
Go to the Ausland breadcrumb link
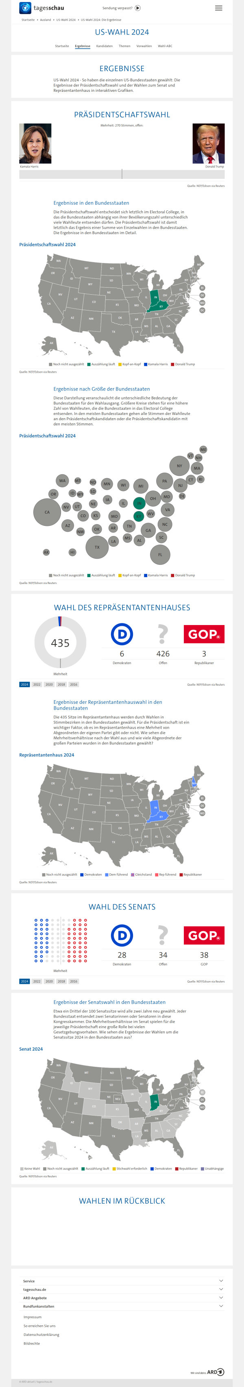coord(45,20)
